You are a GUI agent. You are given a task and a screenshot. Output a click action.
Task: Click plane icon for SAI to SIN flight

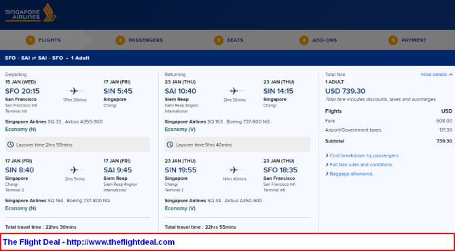pos(234,91)
